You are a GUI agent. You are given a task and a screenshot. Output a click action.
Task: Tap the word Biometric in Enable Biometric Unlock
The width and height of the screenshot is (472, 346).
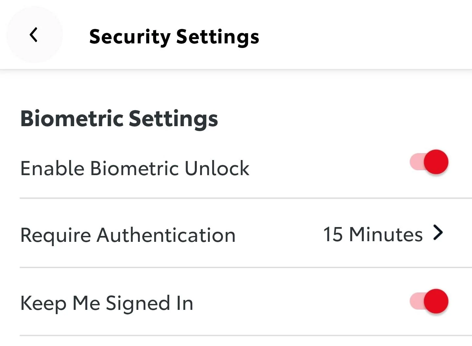[135, 168]
